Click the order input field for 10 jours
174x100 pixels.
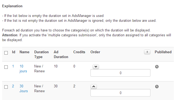pyautogui.click(x=120, y=73)
